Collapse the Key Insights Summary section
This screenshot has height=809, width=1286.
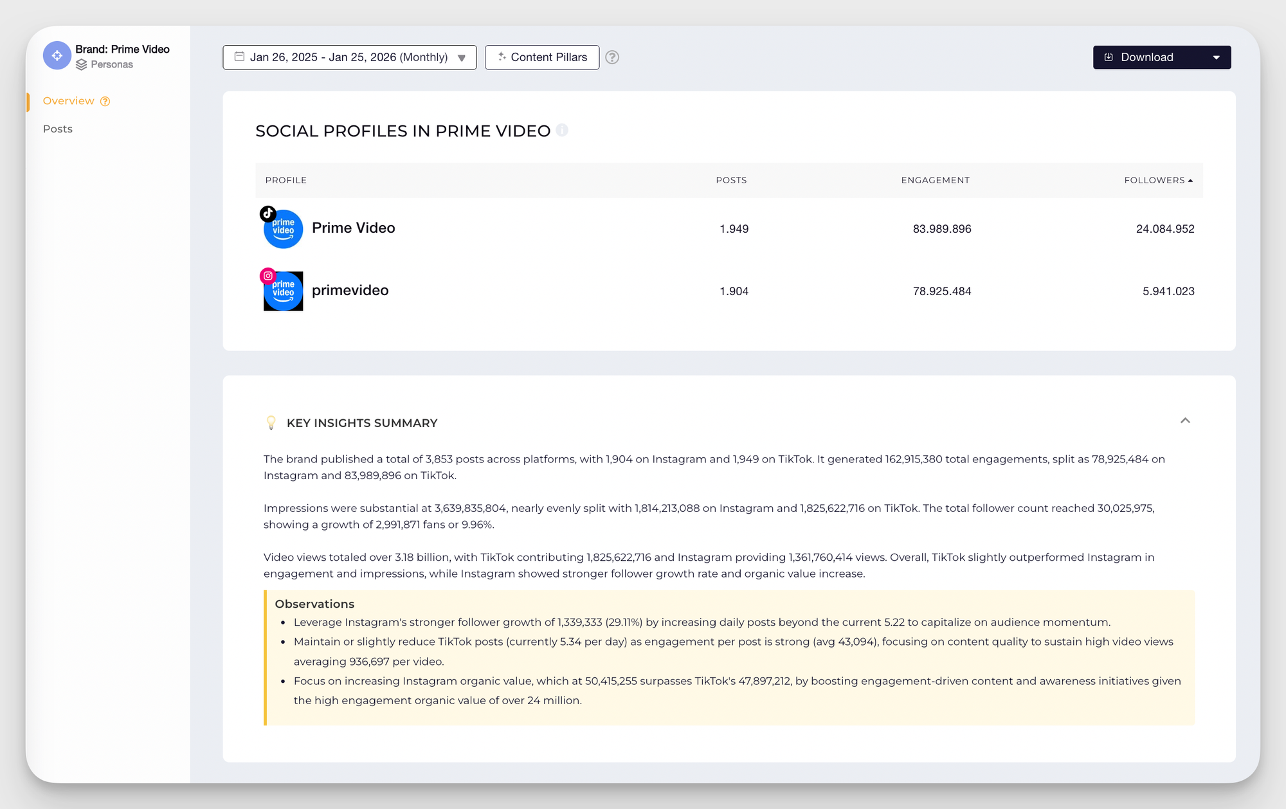point(1185,421)
